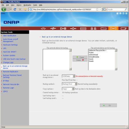
Task: Click the Create button
Action: 80,57
